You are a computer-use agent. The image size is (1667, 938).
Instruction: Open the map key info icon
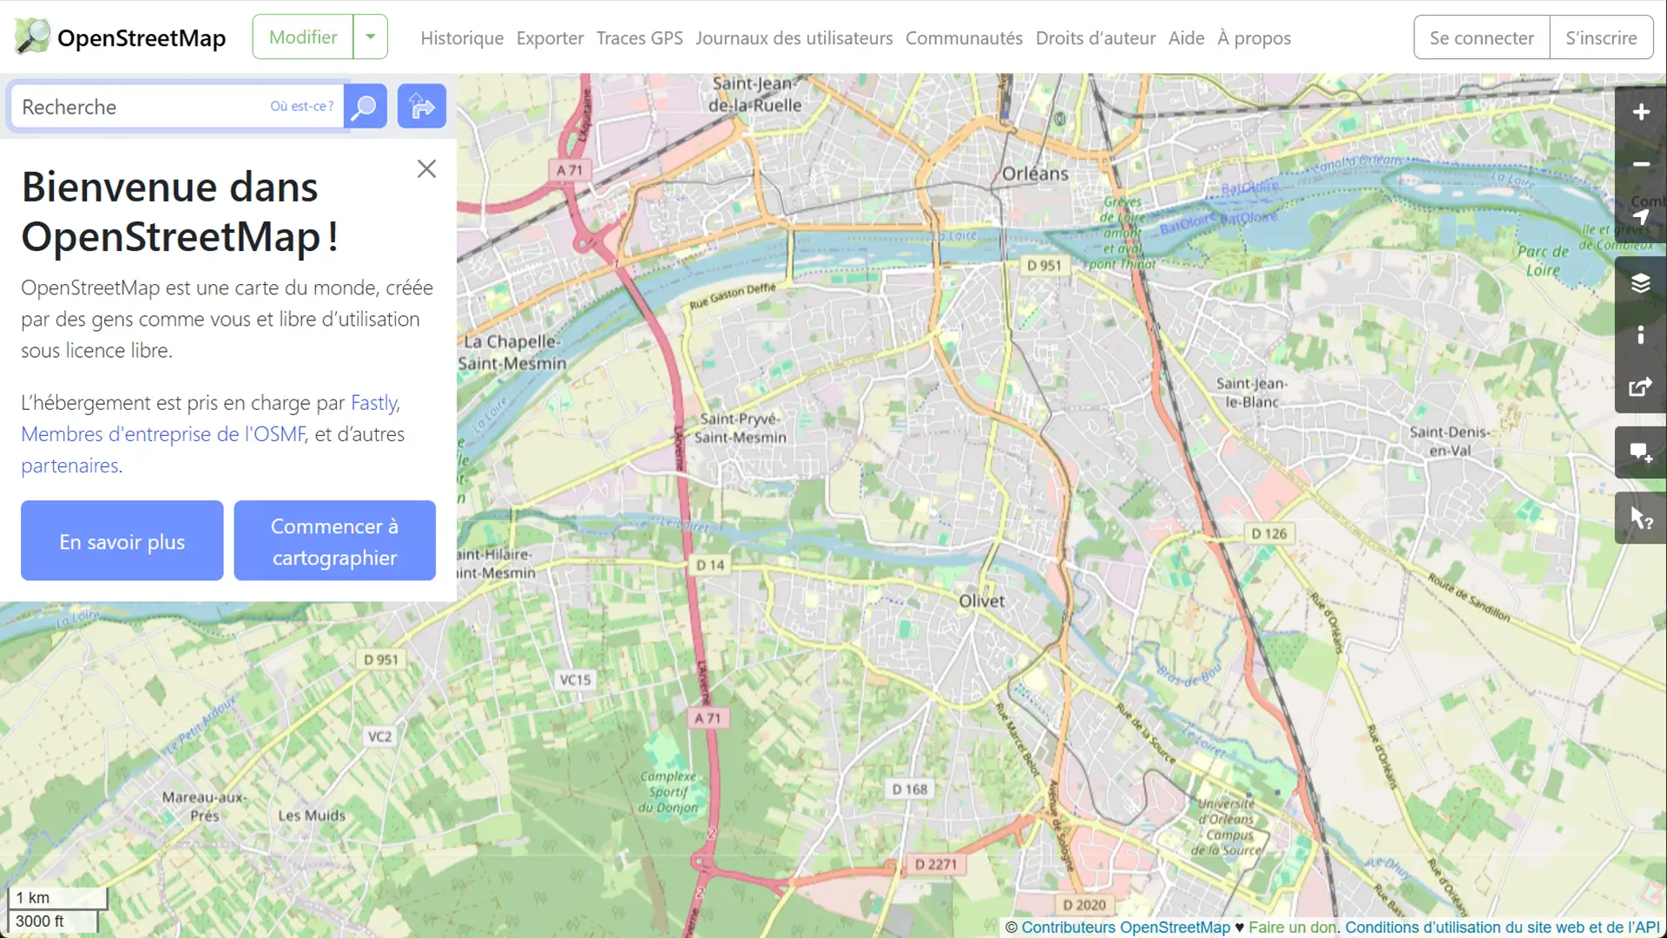(x=1640, y=335)
